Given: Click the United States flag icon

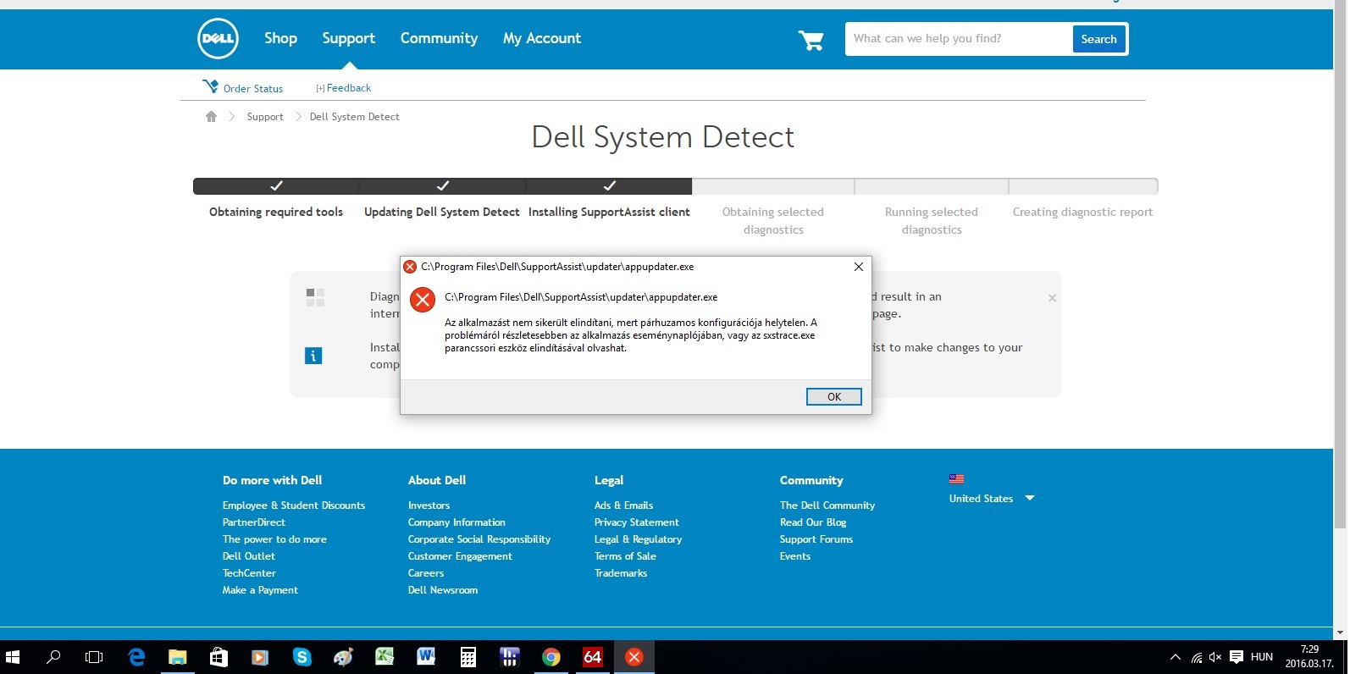Looking at the screenshot, I should (x=957, y=478).
